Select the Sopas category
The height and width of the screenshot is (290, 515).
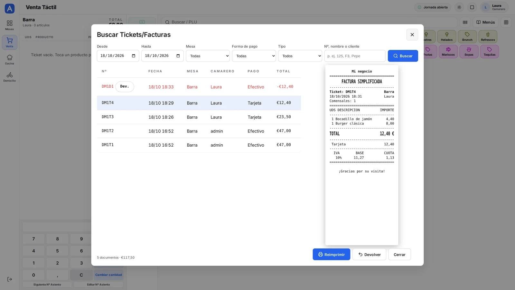click(469, 52)
